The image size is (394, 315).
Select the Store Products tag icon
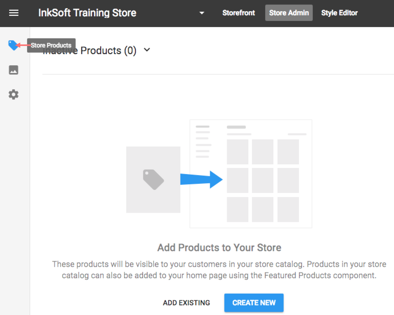coord(13,46)
